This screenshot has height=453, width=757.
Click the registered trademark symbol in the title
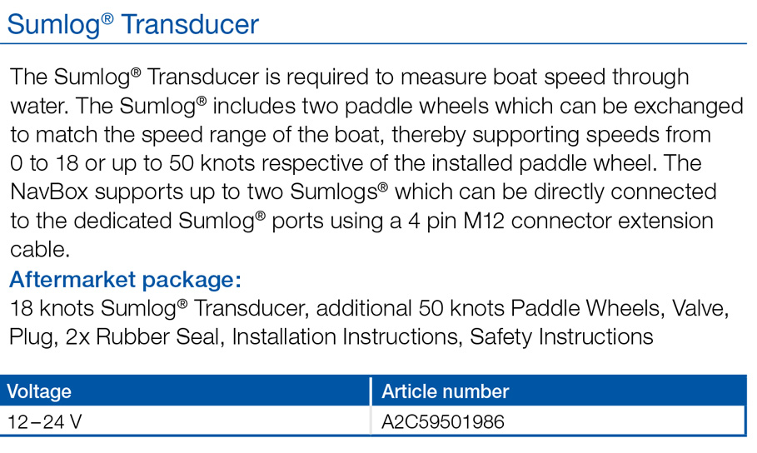pyautogui.click(x=107, y=18)
